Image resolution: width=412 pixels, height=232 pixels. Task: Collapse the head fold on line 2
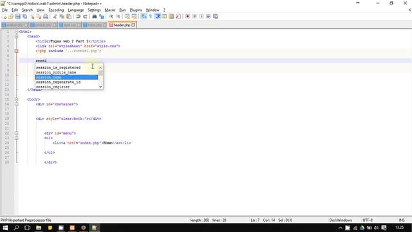[16, 36]
